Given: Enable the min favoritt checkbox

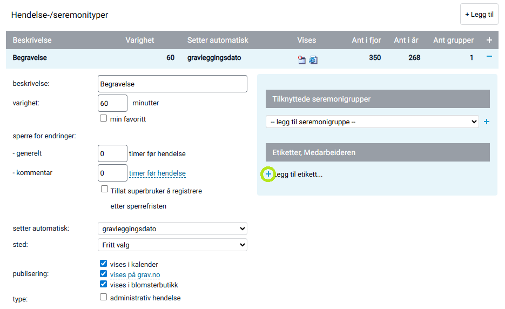Looking at the screenshot, I should click(104, 118).
